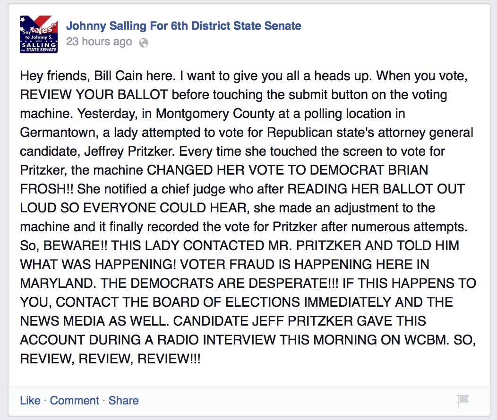
Task: Click the 'Hey friends, Bill Cain here' sentence
Action: pos(98,76)
